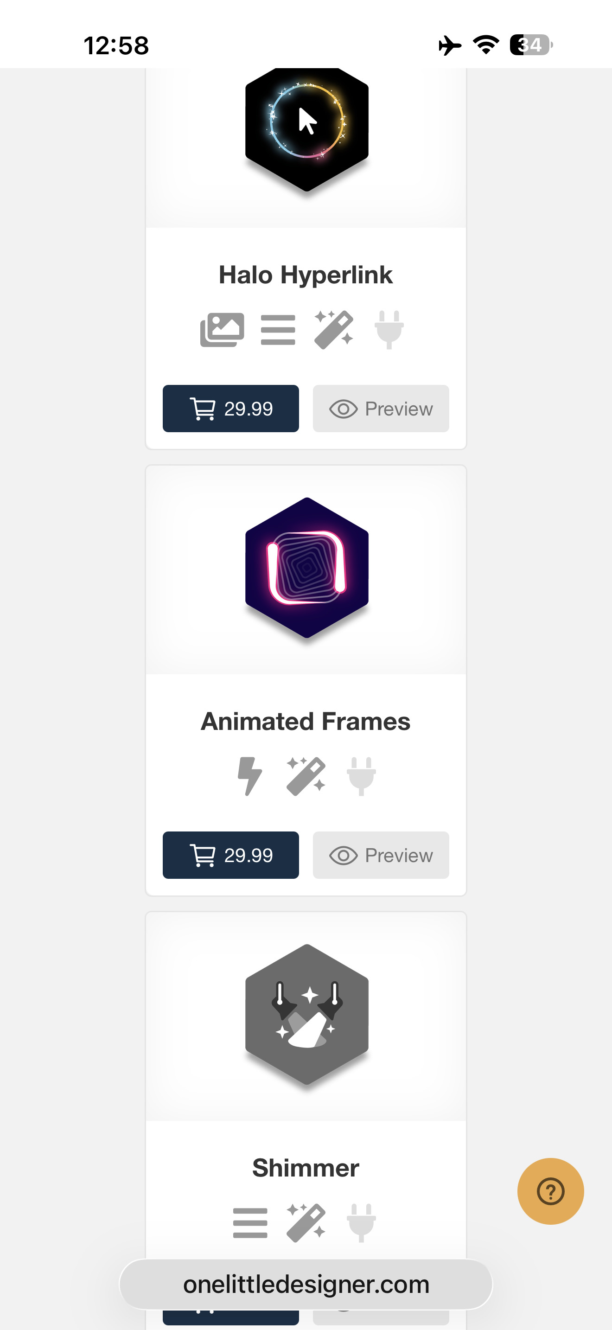Preview the Halo Hyperlink plugin
Image resolution: width=612 pixels, height=1330 pixels.
(x=381, y=409)
